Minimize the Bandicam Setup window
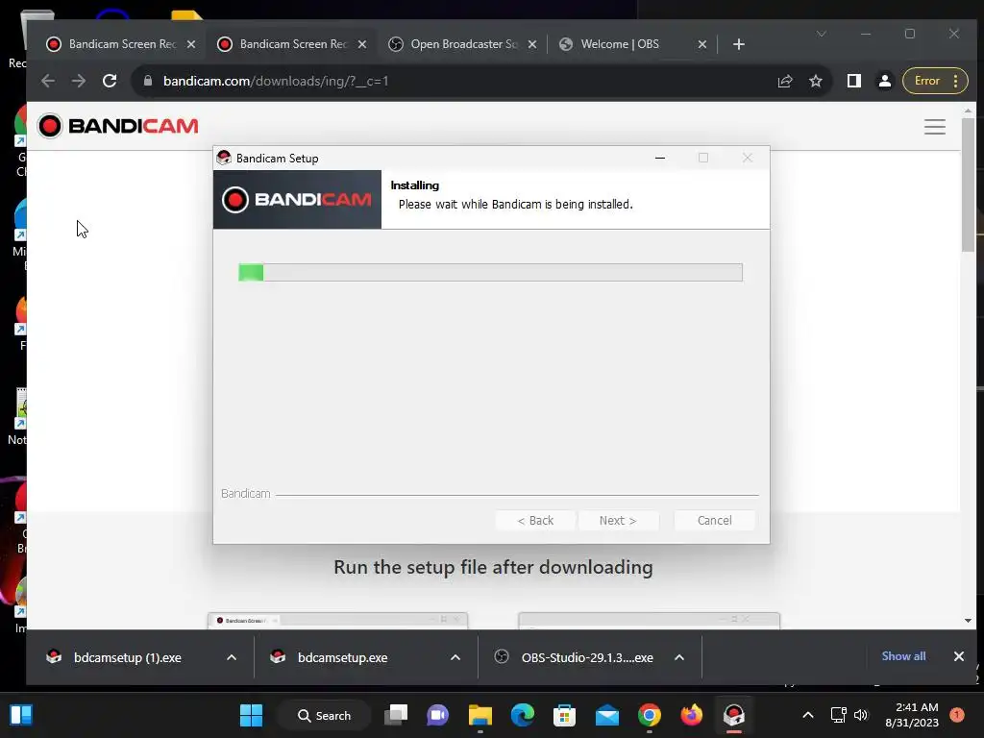The width and height of the screenshot is (984, 738). click(659, 159)
